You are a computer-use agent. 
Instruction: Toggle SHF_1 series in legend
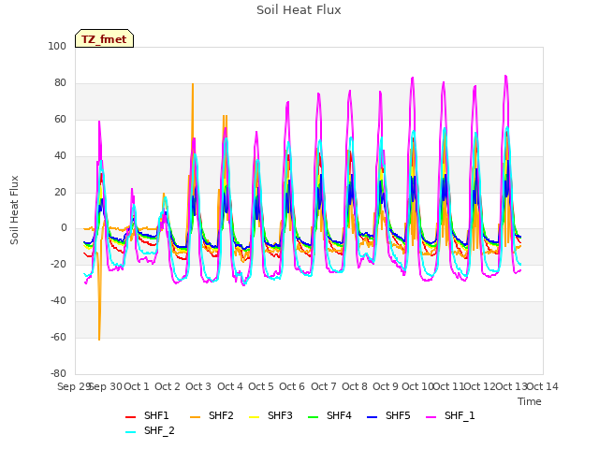pyautogui.click(x=450, y=415)
